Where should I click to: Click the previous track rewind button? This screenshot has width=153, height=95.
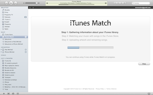[x=6, y=3]
